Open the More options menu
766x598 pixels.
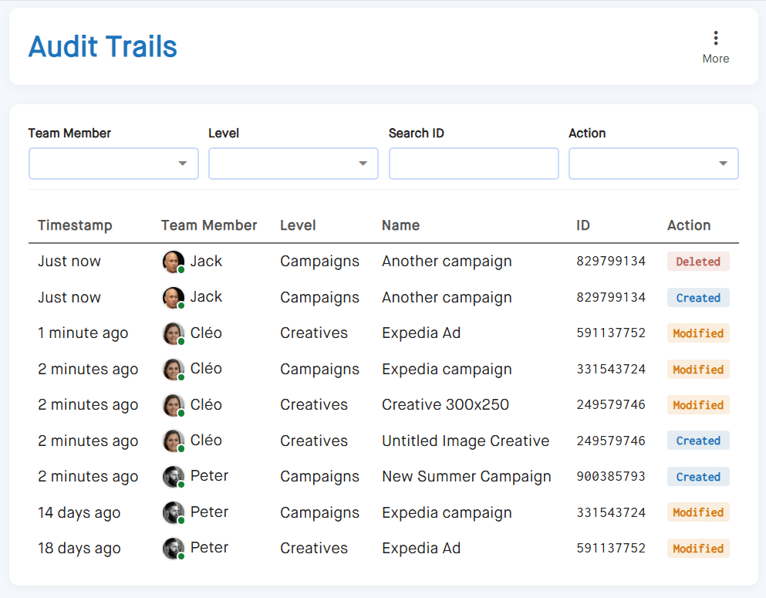click(x=715, y=46)
